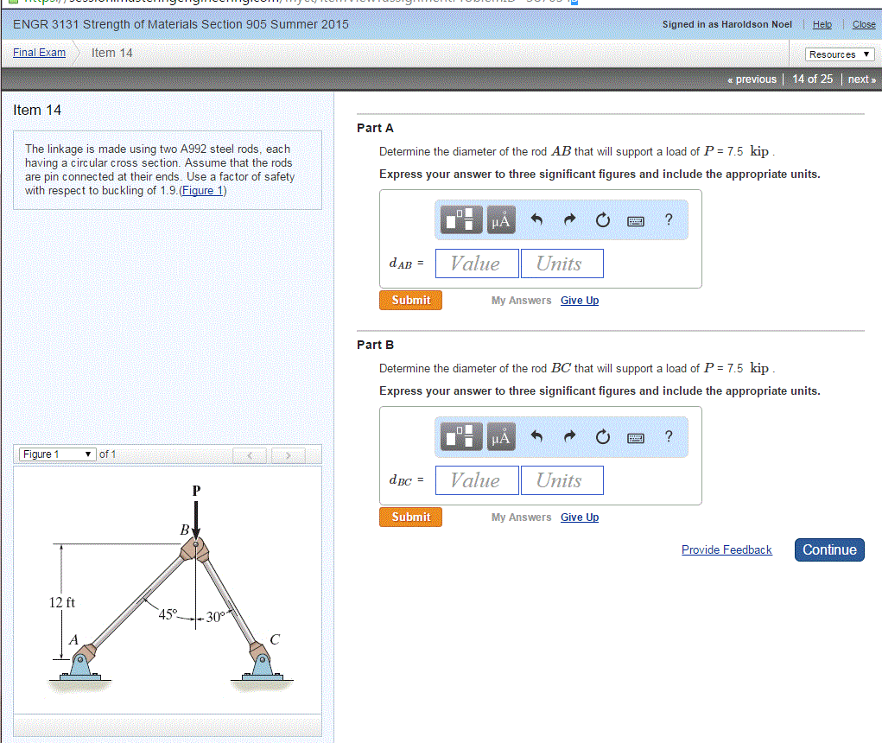Click the redo arrow in Part A editor

click(x=569, y=219)
